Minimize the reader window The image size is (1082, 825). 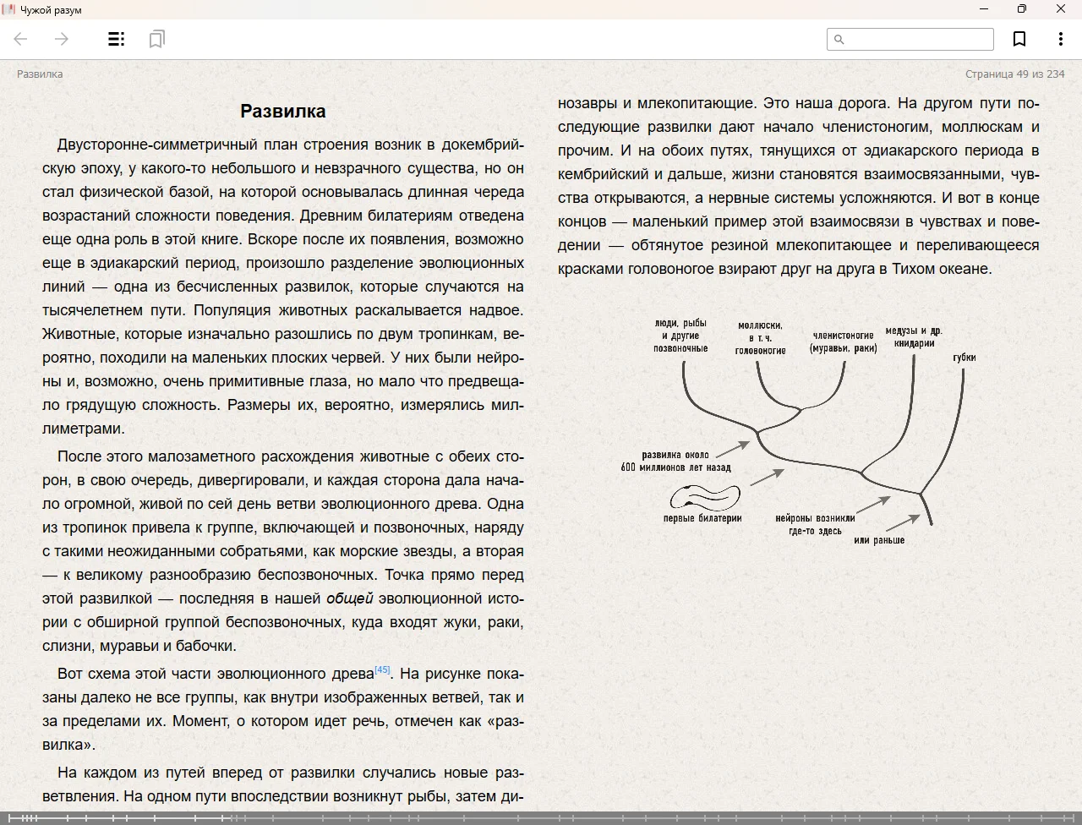984,9
